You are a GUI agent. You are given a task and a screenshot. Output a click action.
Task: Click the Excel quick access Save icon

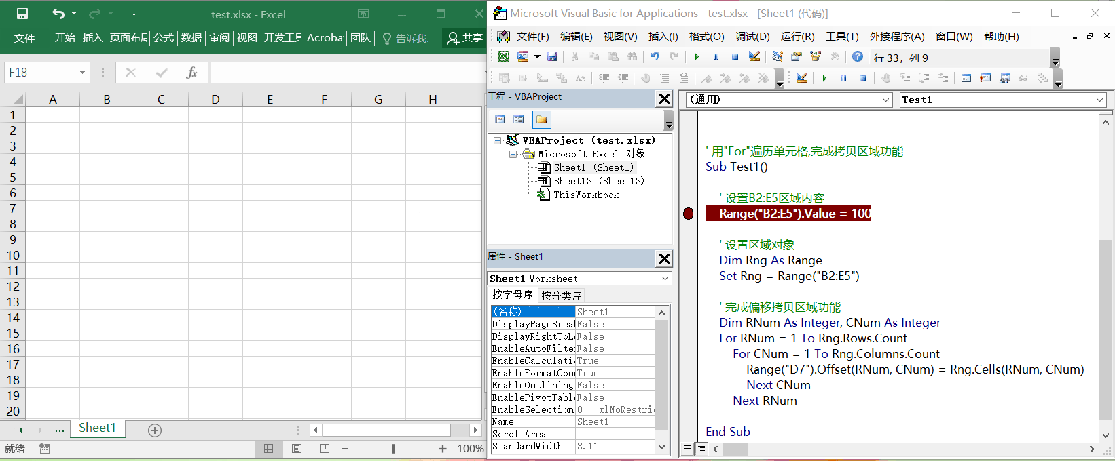coord(22,14)
